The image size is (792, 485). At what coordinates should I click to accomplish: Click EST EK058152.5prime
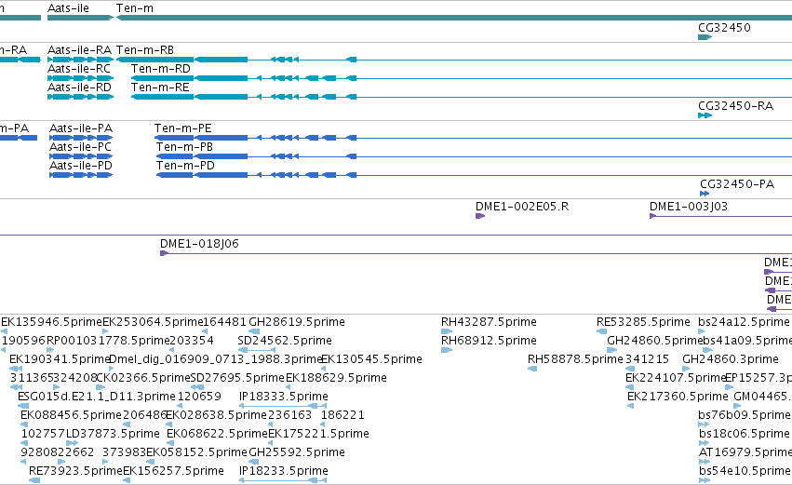click(x=197, y=453)
